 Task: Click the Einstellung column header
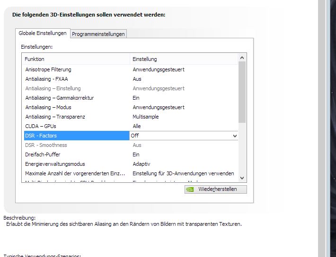(x=184, y=59)
